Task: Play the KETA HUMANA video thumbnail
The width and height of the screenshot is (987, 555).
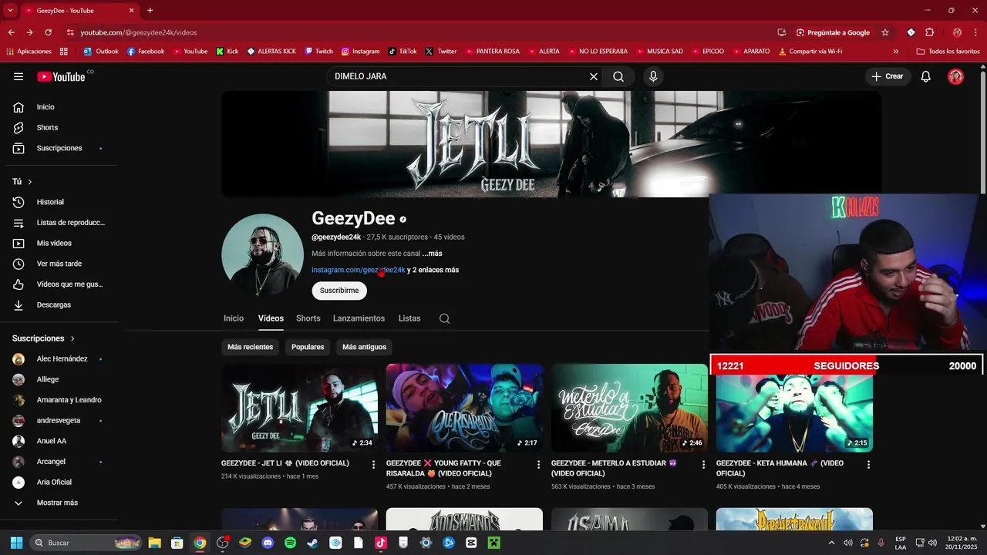Action: [x=794, y=413]
